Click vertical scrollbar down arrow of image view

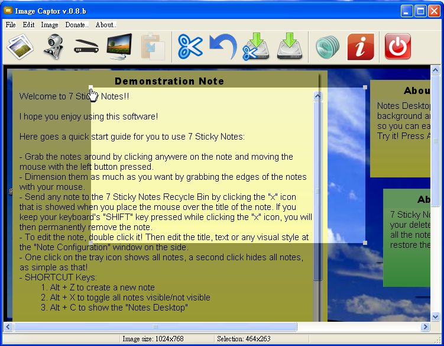tap(435, 317)
